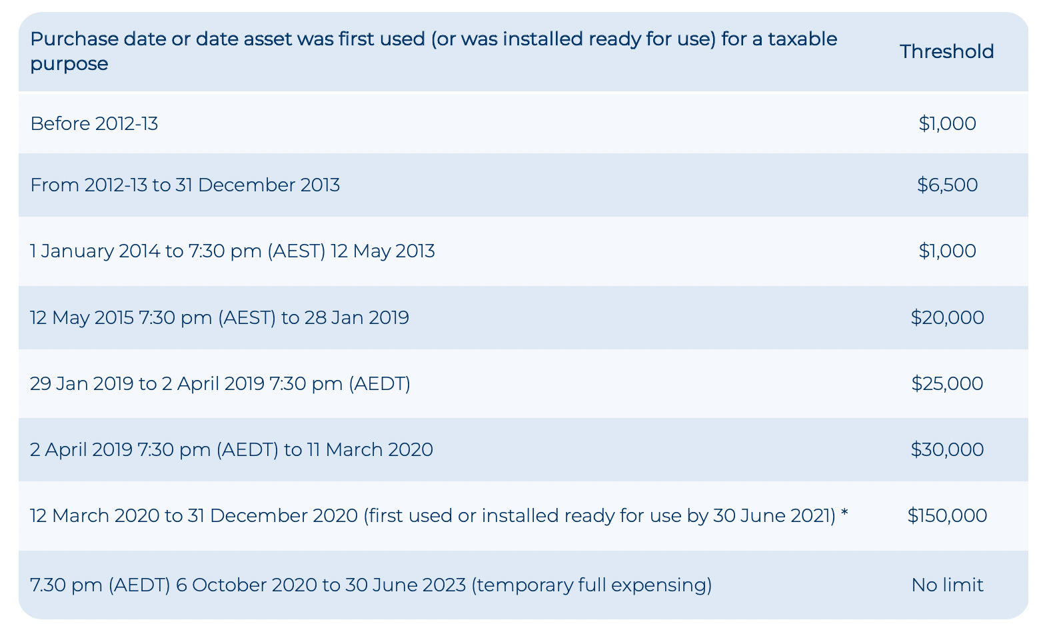Image resolution: width=1051 pixels, height=636 pixels.
Task: Select '29 Jan 2019 to 2 April 2019' text
Action: click(220, 384)
